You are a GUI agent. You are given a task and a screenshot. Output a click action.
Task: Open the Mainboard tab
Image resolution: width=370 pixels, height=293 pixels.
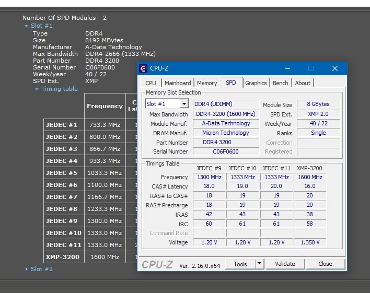coord(178,83)
